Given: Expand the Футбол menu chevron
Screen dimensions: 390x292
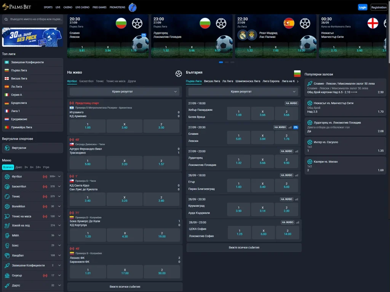Looking at the screenshot, I should coord(59,176).
